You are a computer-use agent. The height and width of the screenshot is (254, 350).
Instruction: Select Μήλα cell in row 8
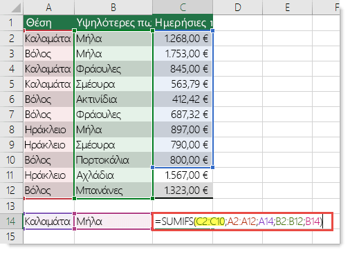coord(113,130)
